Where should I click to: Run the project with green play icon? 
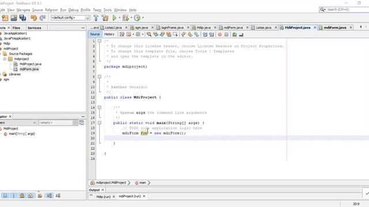point(114,18)
